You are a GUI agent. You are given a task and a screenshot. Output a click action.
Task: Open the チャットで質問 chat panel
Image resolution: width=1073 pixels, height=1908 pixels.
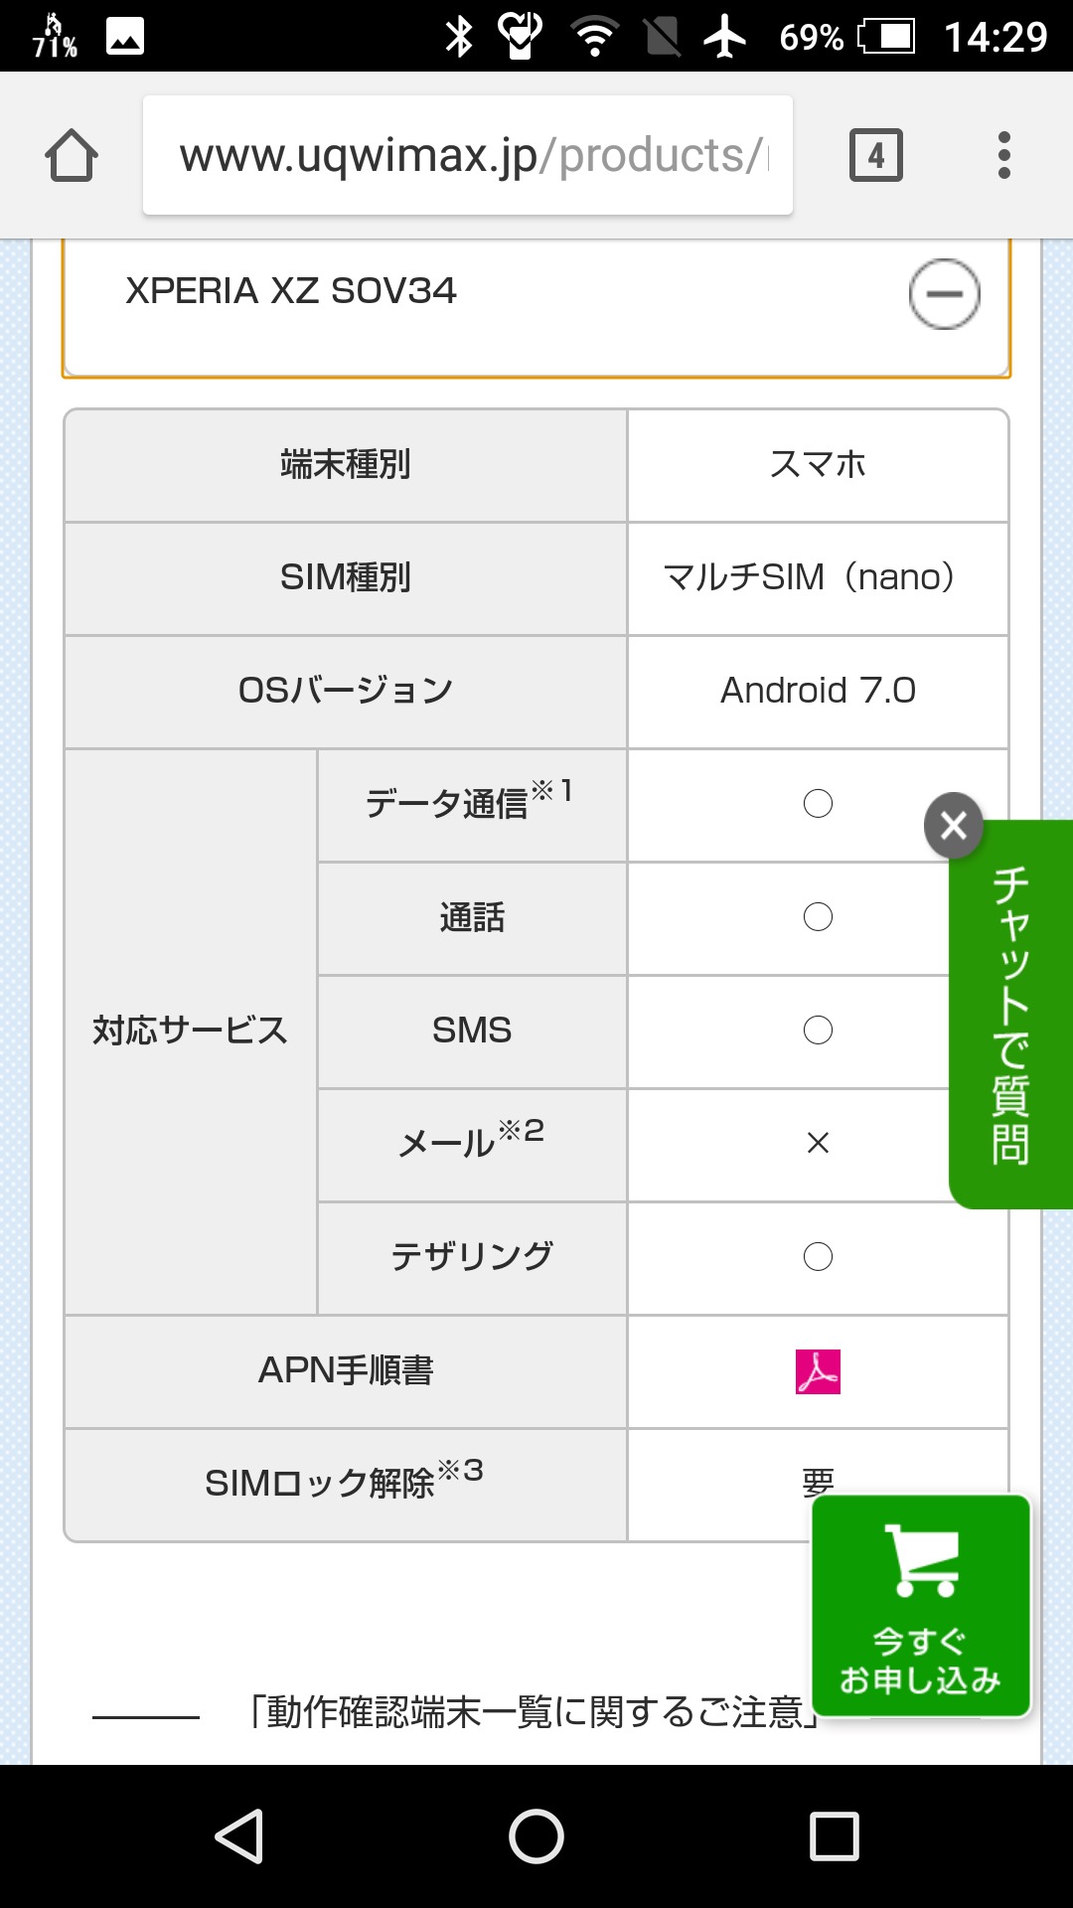(x=1011, y=1014)
